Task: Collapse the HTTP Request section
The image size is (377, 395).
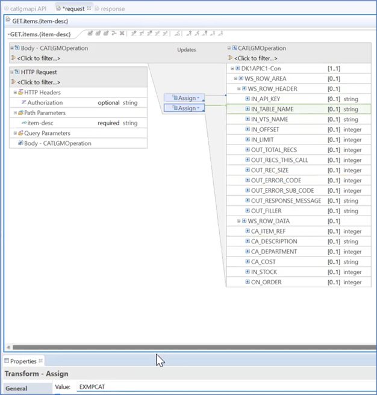Action: pos(12,72)
